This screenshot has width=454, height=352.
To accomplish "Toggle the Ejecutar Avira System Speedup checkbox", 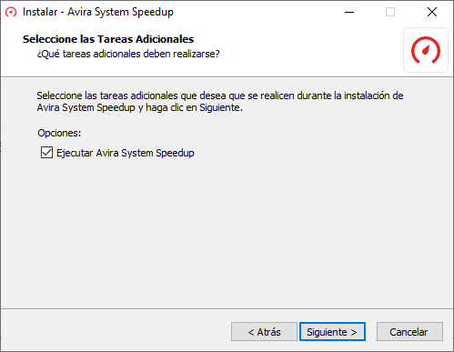I will click(46, 153).
